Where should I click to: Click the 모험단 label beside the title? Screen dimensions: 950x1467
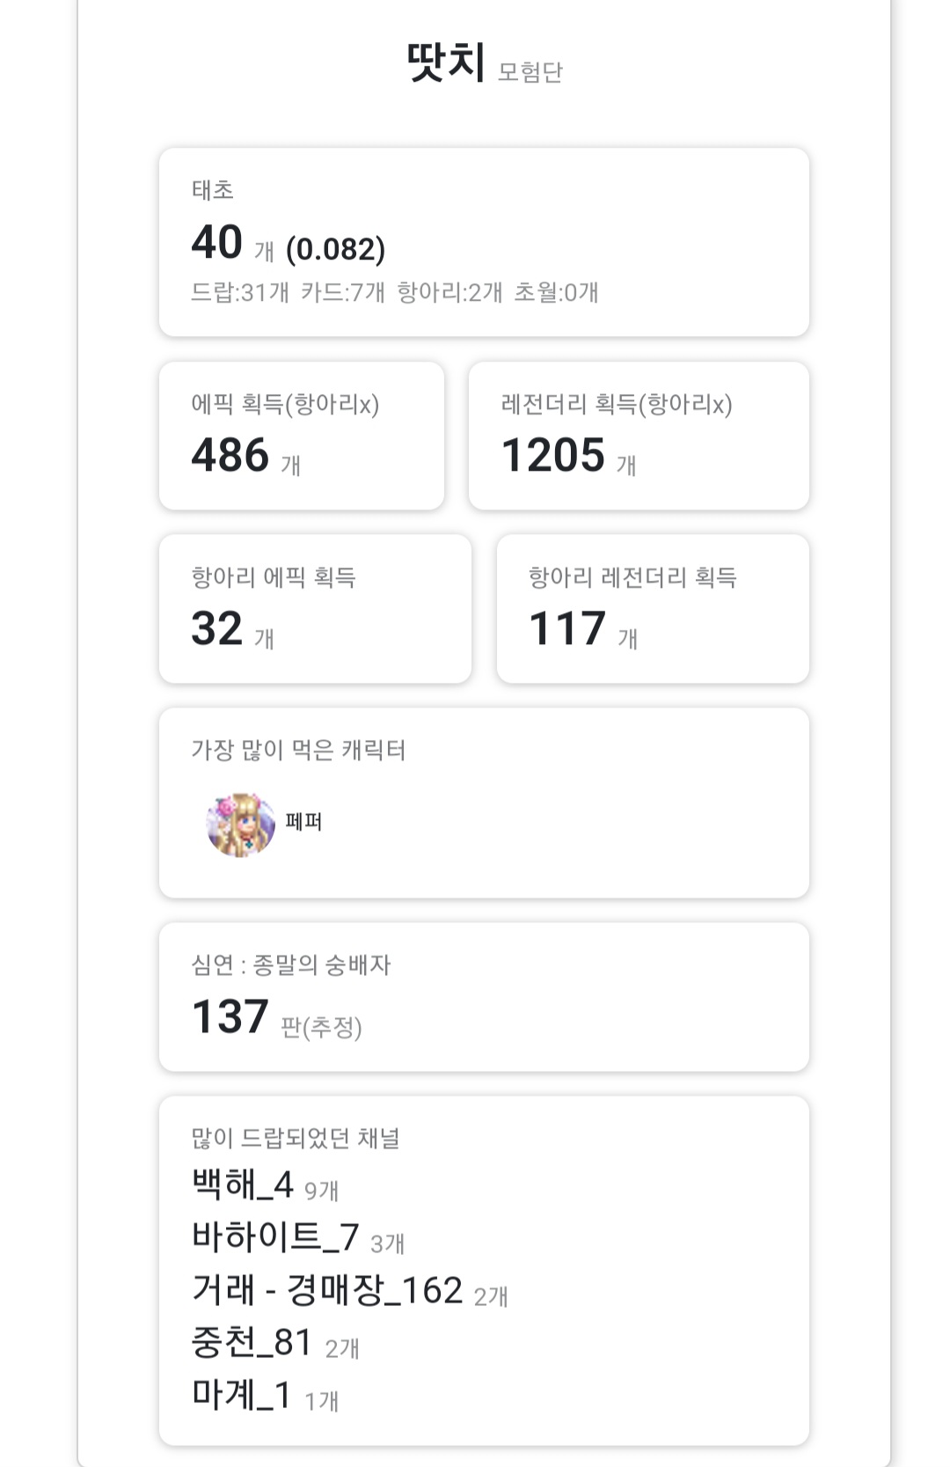click(x=530, y=72)
